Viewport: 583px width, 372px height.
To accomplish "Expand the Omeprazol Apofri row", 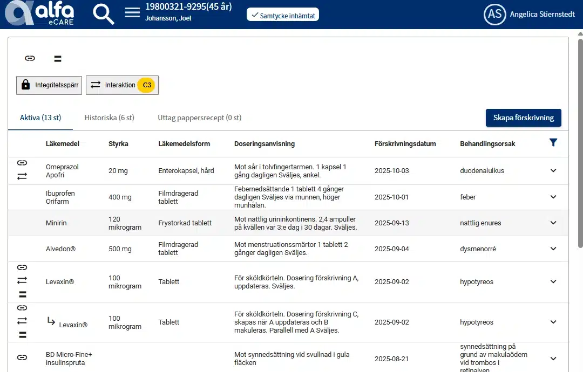I will [553, 170].
